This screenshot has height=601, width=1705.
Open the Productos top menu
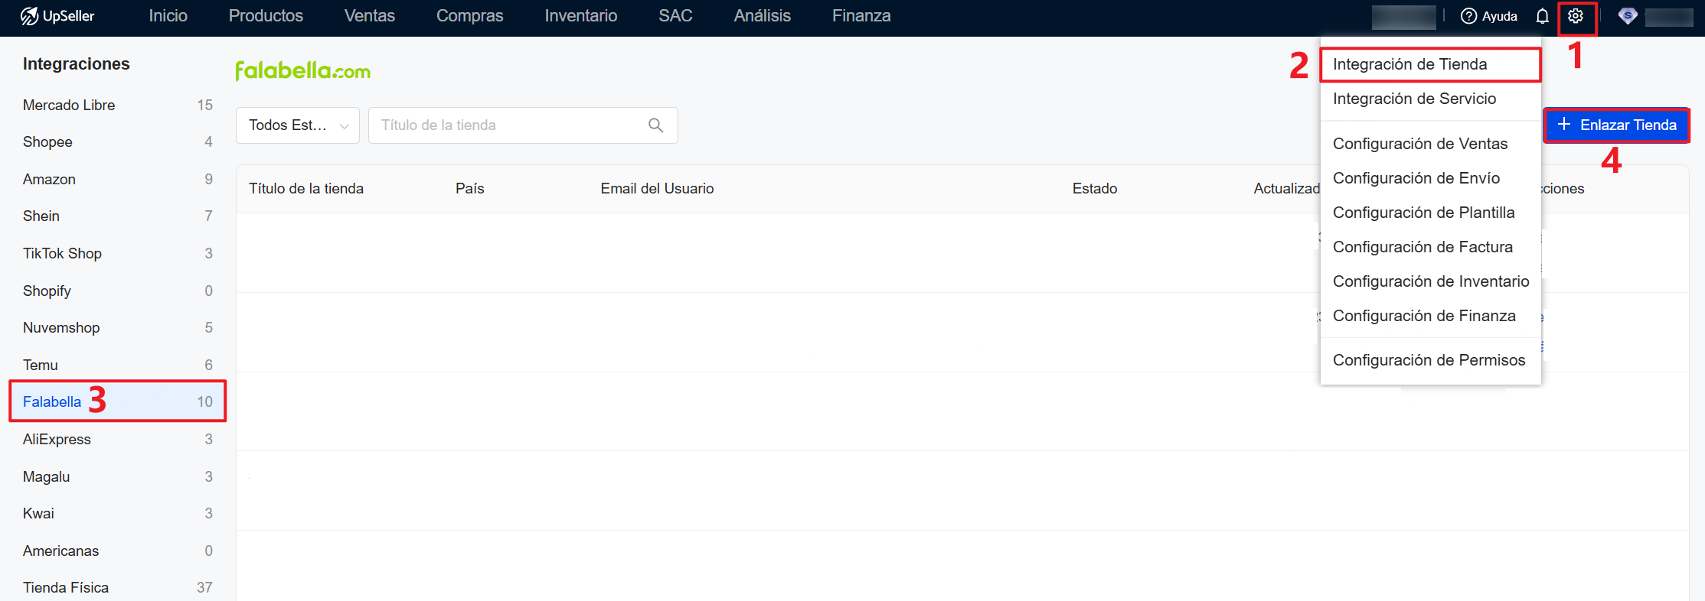[266, 16]
